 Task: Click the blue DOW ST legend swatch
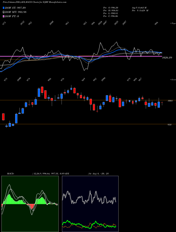[4, 8]
